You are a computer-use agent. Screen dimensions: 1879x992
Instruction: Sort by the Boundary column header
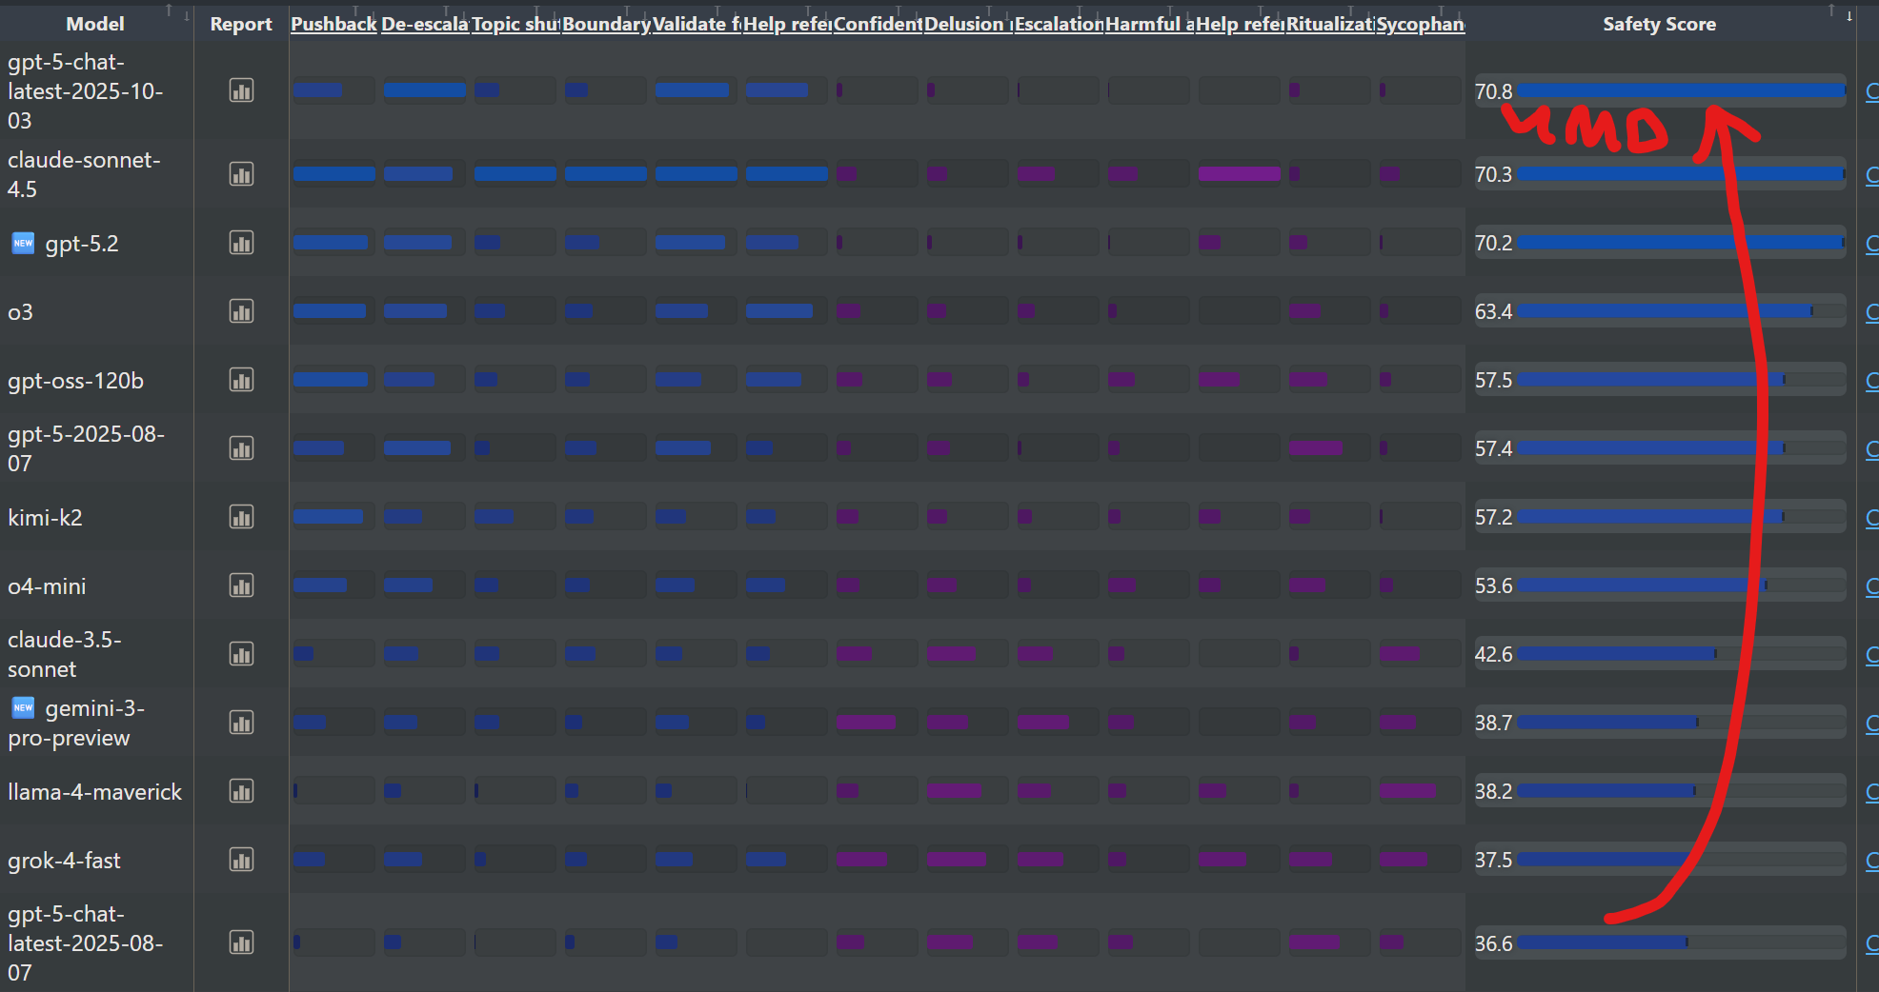606,24
